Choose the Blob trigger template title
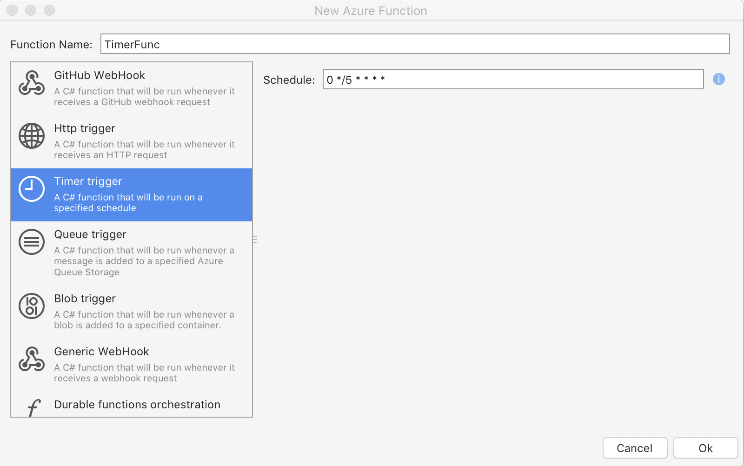 [85, 299]
